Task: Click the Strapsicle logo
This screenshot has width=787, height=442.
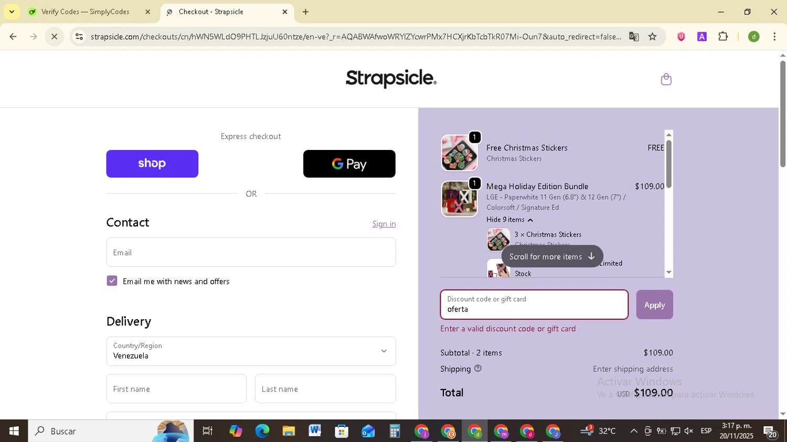Action: click(391, 79)
